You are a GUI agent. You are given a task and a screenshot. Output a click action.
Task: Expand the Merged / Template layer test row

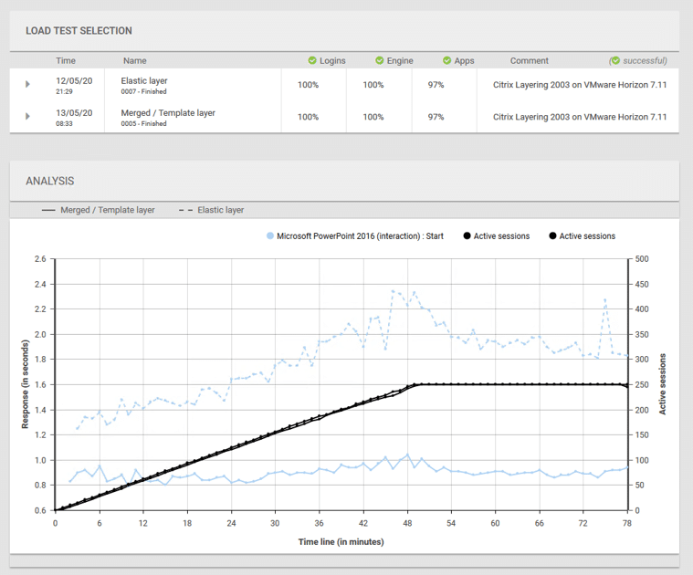coord(27,116)
